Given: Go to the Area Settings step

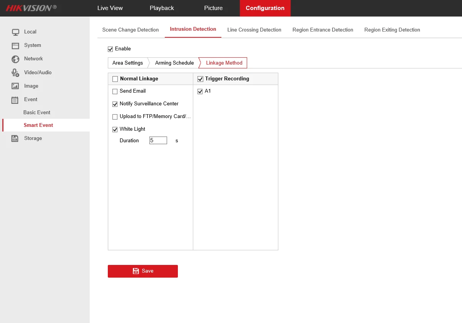Looking at the screenshot, I should click(127, 63).
